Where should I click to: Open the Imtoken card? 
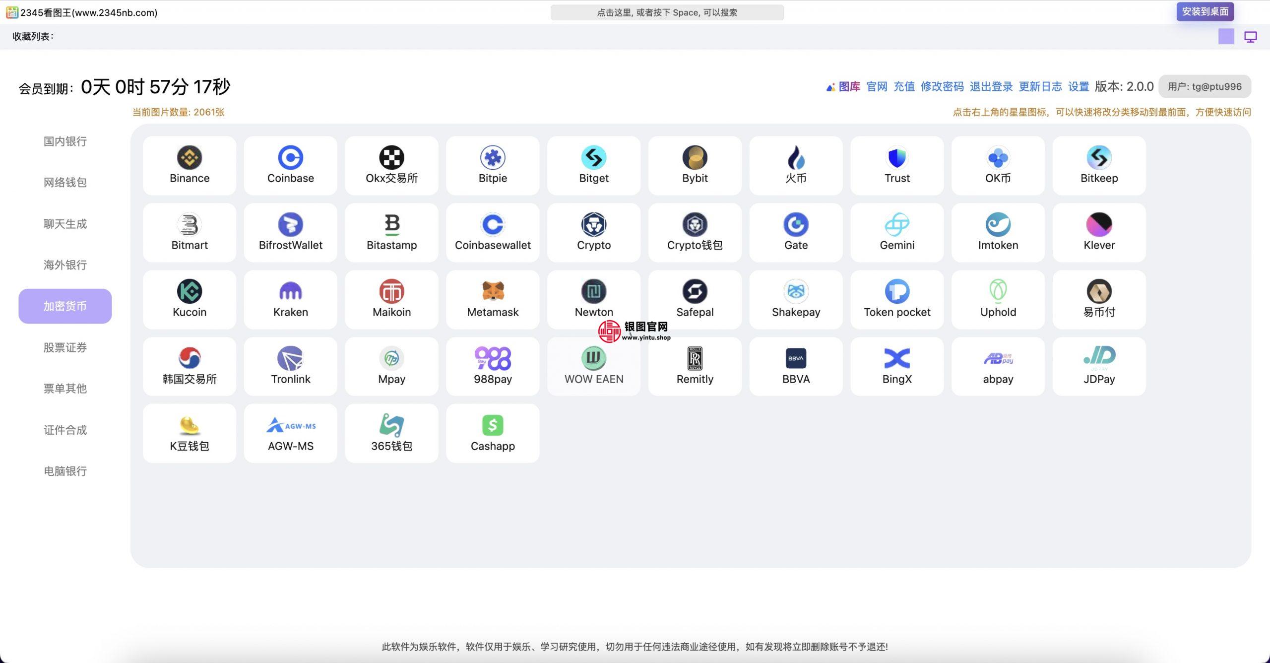coord(998,233)
